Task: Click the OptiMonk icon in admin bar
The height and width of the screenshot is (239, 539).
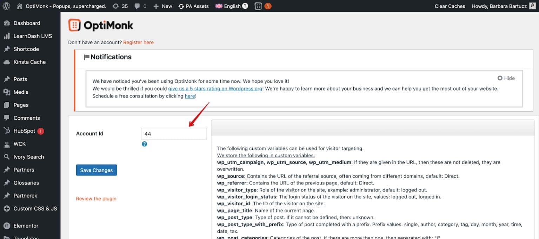Action: click(x=258, y=6)
